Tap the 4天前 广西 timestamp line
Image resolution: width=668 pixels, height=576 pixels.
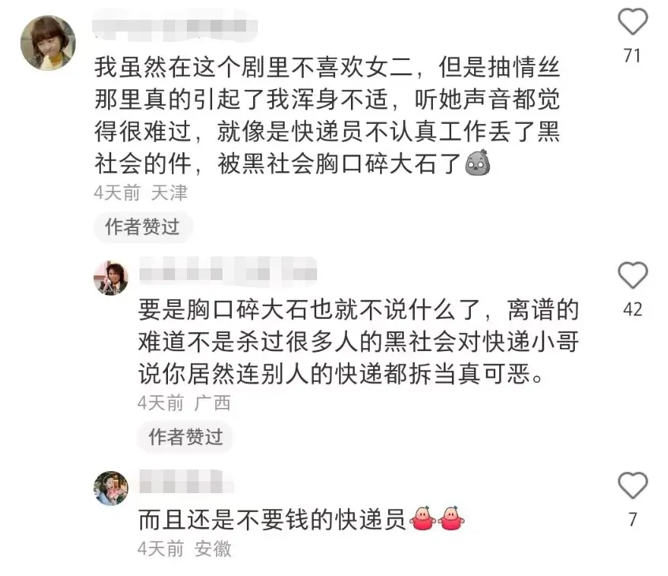[185, 403]
